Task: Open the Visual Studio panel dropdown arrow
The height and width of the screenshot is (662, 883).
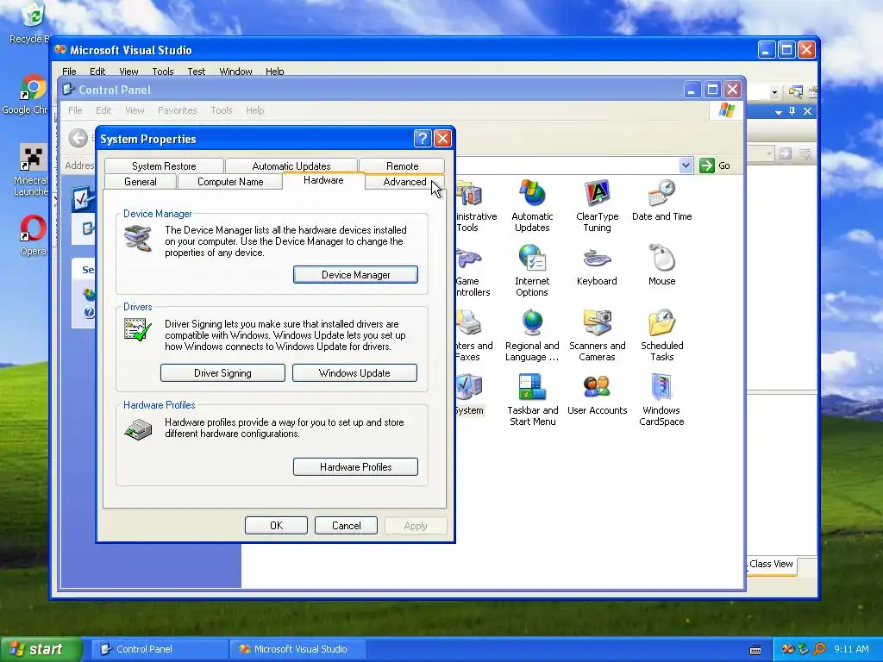Action: point(779,112)
